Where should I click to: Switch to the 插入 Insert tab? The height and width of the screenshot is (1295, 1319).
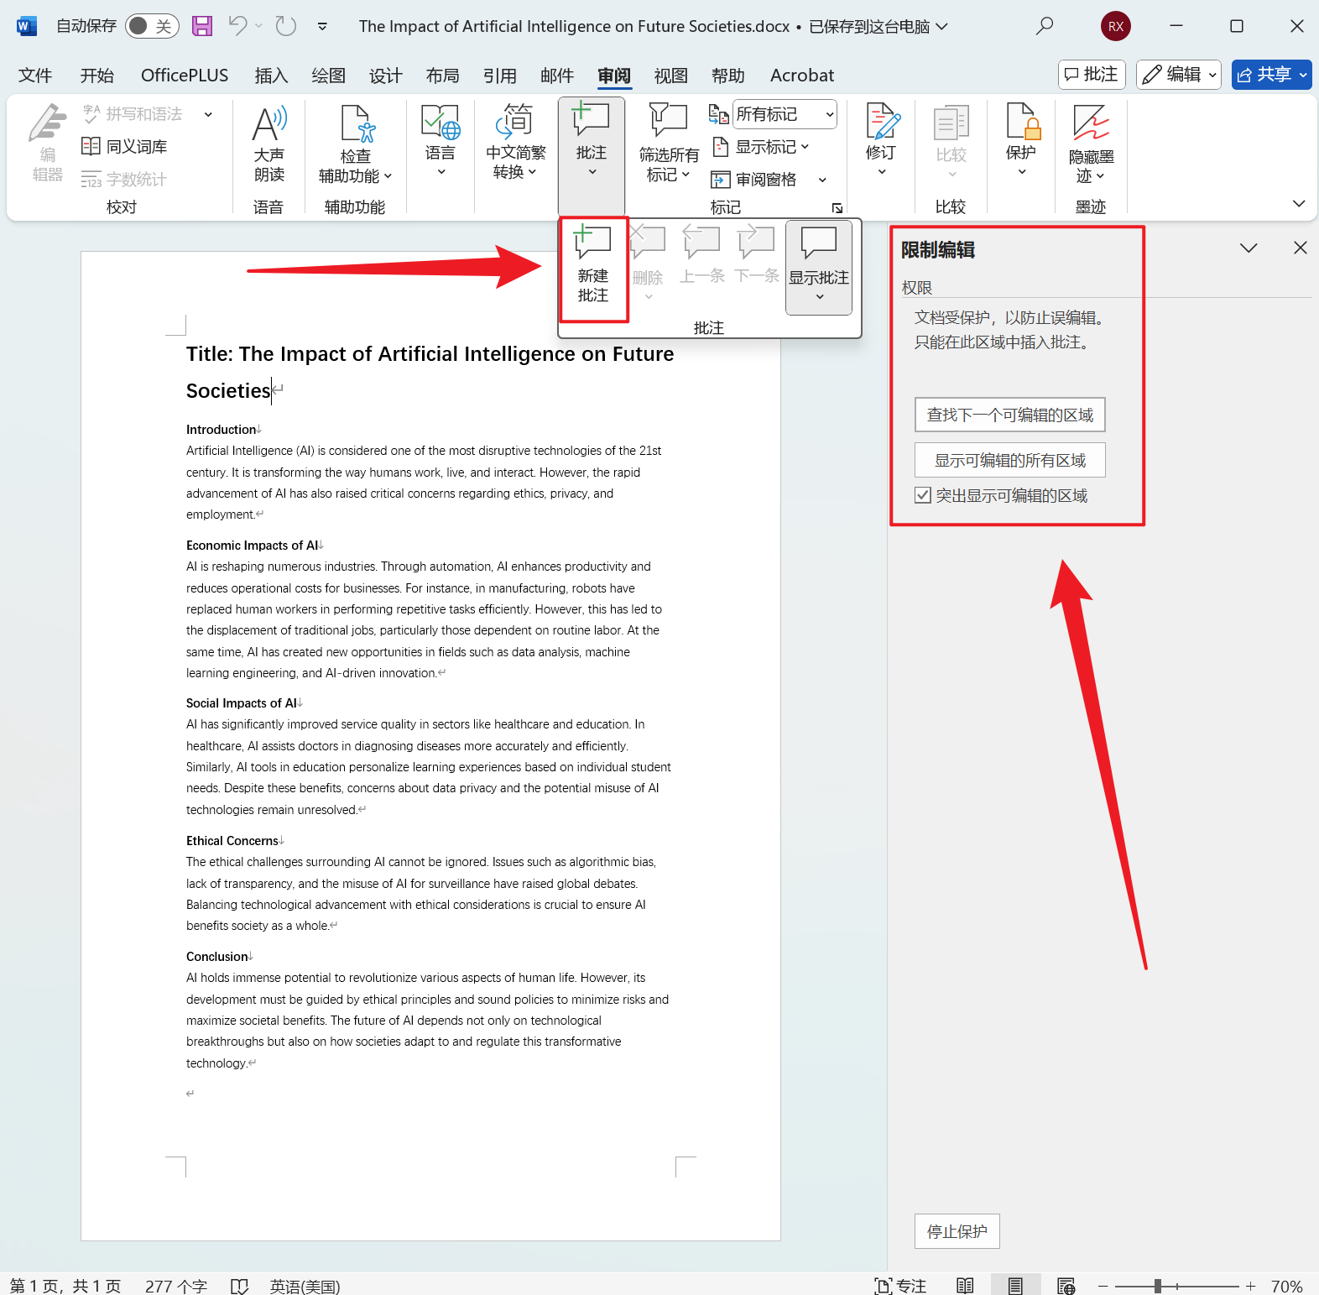[271, 76]
